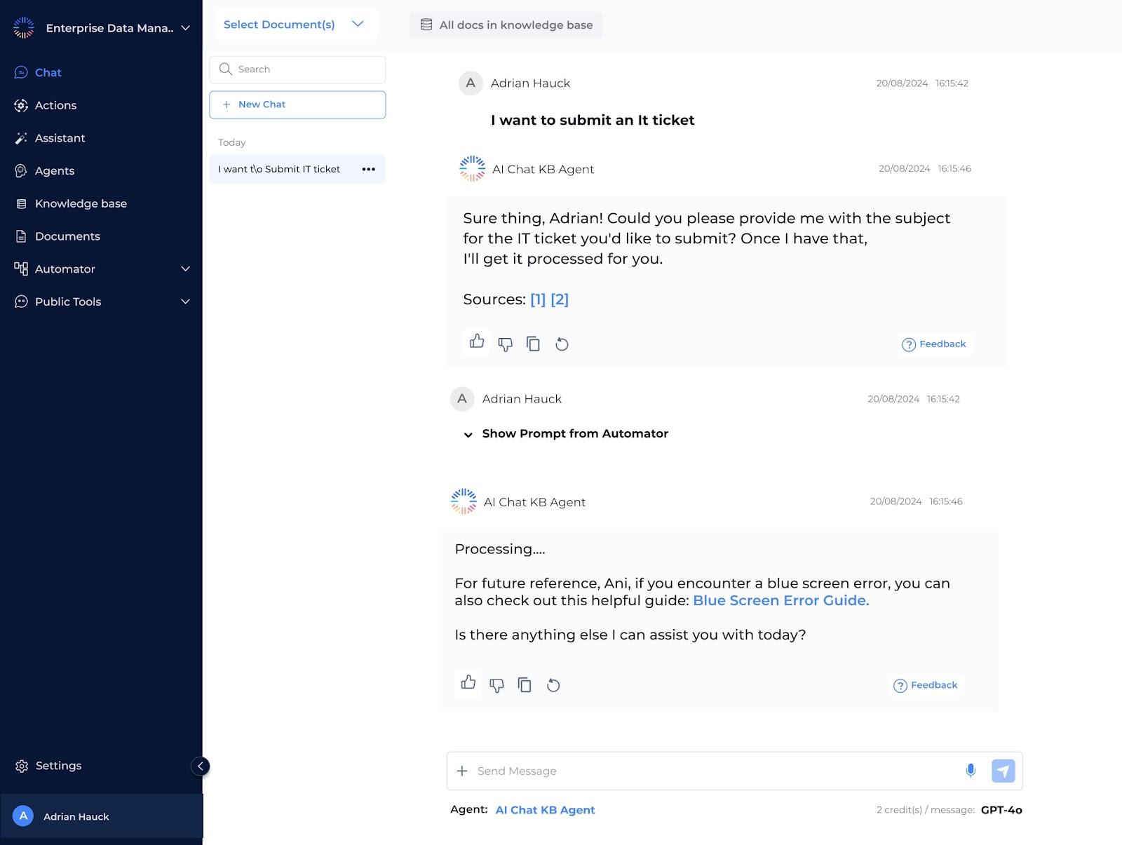This screenshot has height=845, width=1122.
Task: Click the Knowledge base database icon
Action: click(x=21, y=203)
